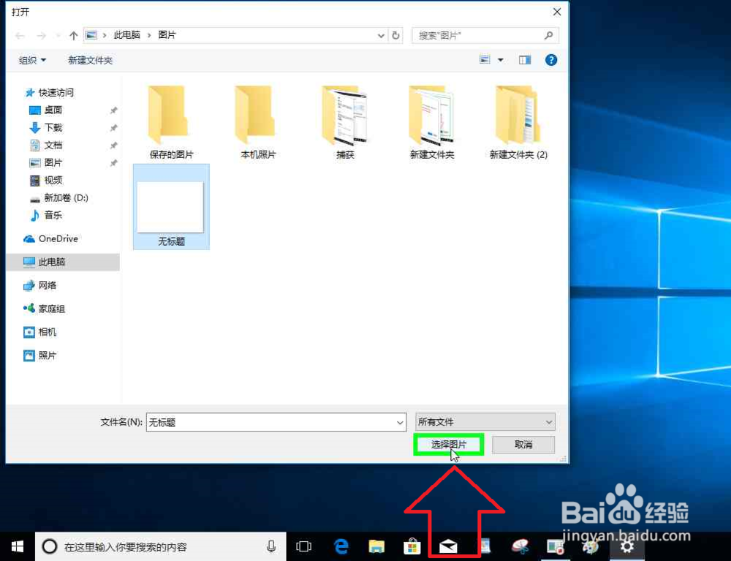Click the search magnifier icon
The height and width of the screenshot is (561, 731).
[549, 35]
